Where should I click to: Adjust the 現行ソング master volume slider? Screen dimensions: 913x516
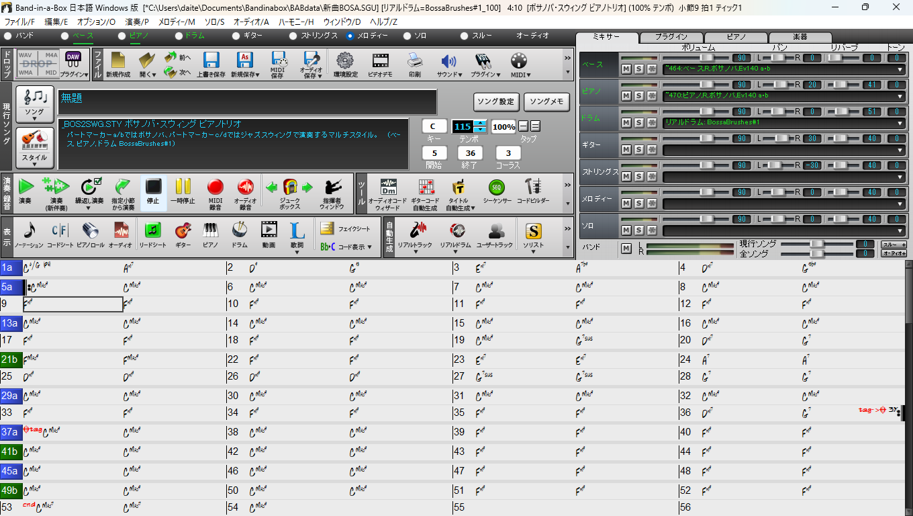pos(817,244)
